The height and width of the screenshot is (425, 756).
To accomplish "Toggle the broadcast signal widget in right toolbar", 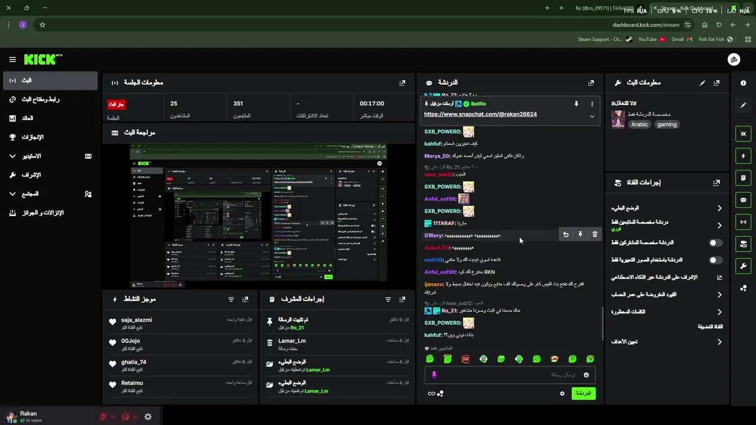I will (x=744, y=222).
